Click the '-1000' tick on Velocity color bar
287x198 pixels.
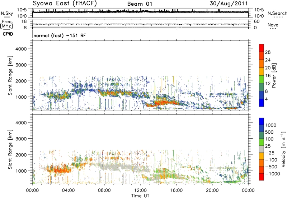tap(273, 174)
